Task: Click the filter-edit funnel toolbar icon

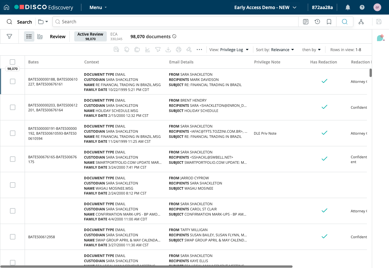Action: pyautogui.click(x=158, y=50)
